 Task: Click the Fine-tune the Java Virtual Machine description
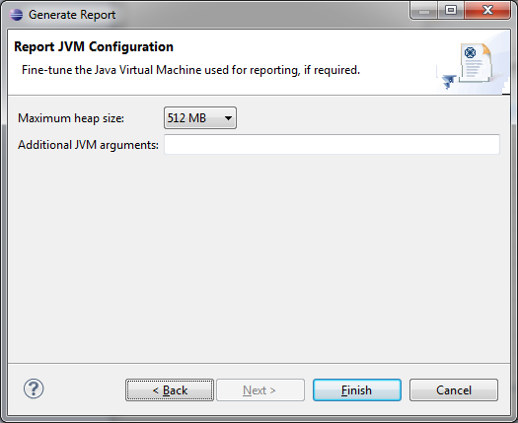pyautogui.click(x=190, y=70)
